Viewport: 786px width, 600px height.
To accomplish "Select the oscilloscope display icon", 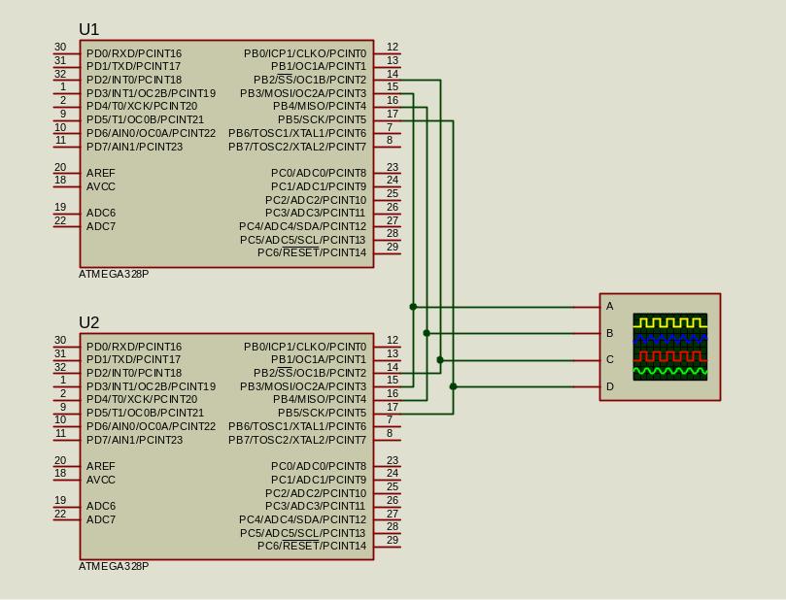I will tap(669, 347).
